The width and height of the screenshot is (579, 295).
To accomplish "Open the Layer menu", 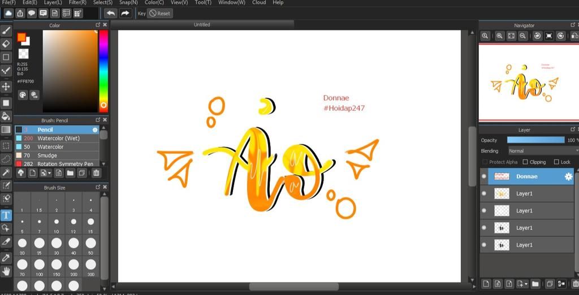I will [x=53, y=2].
